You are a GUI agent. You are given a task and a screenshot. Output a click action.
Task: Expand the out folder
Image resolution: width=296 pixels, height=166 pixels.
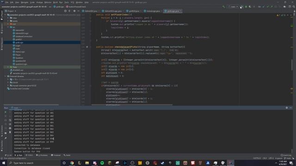point(8,24)
